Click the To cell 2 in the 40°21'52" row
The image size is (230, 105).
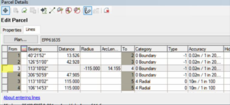tap(128, 55)
